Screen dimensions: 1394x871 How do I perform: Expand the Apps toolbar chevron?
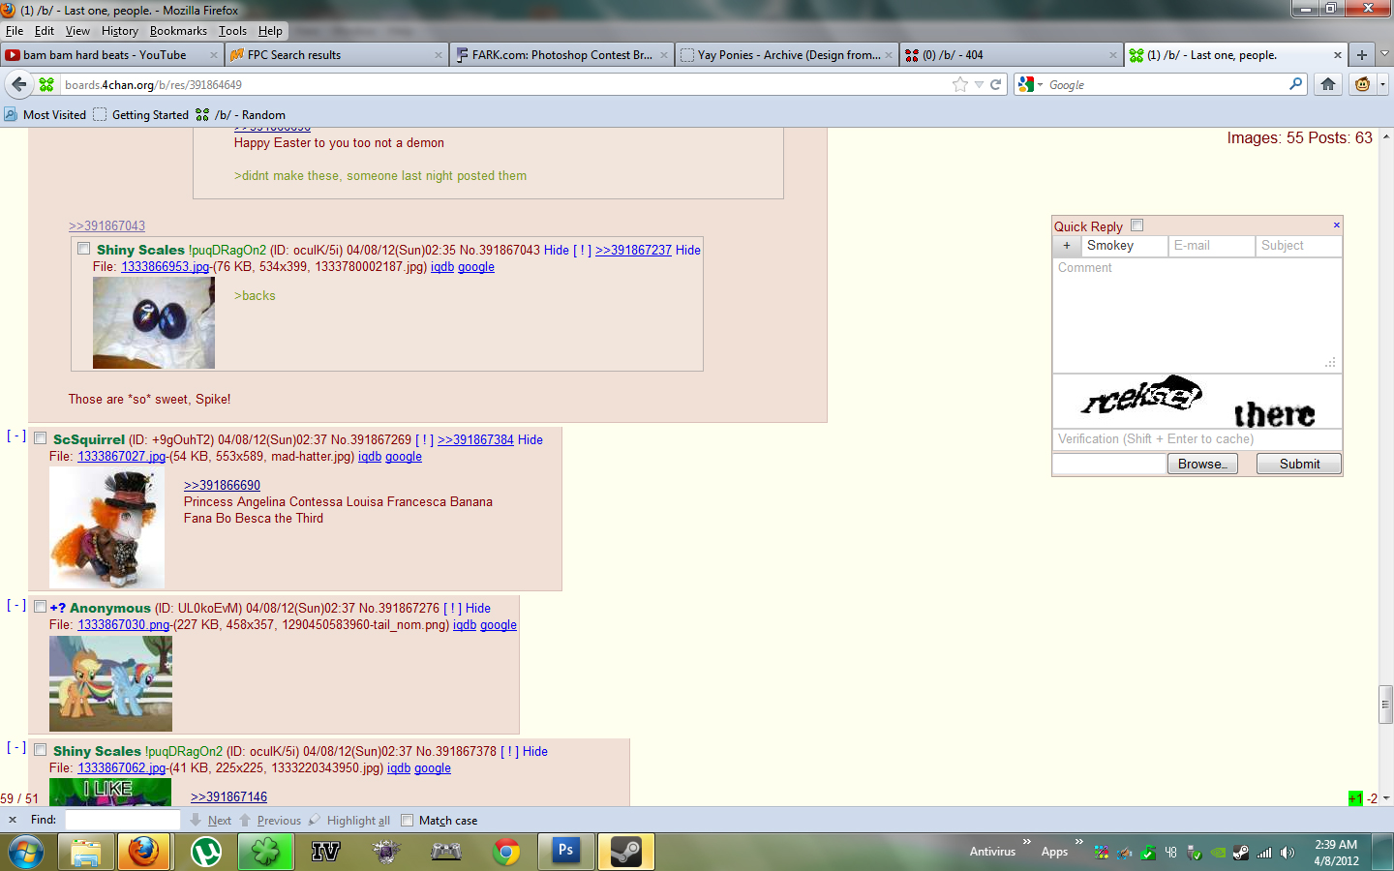point(1078,842)
